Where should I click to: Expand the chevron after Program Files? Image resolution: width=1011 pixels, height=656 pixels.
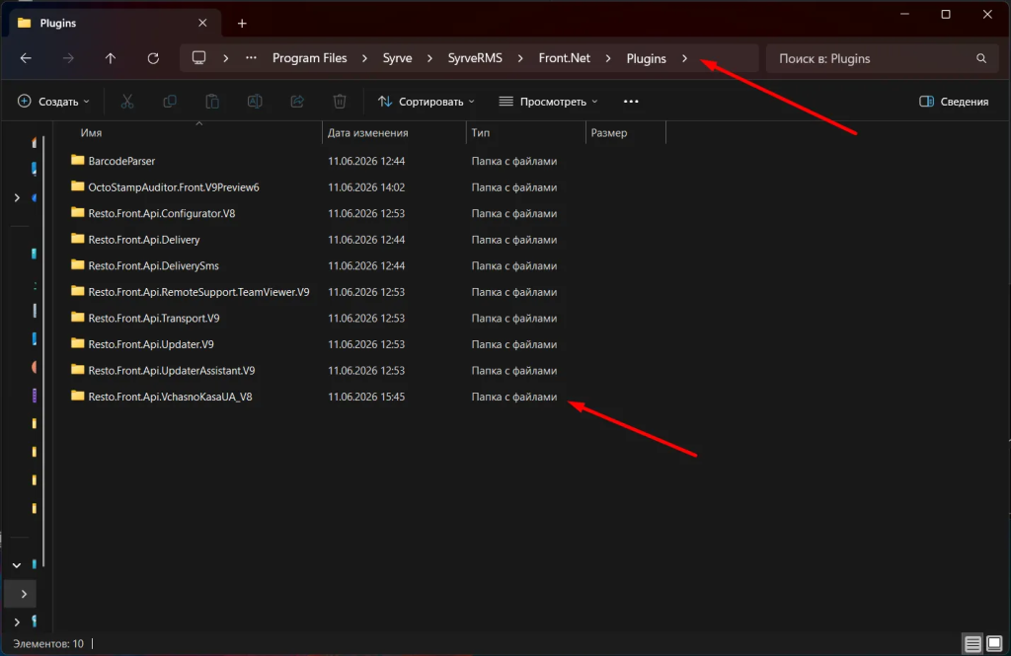coord(365,58)
